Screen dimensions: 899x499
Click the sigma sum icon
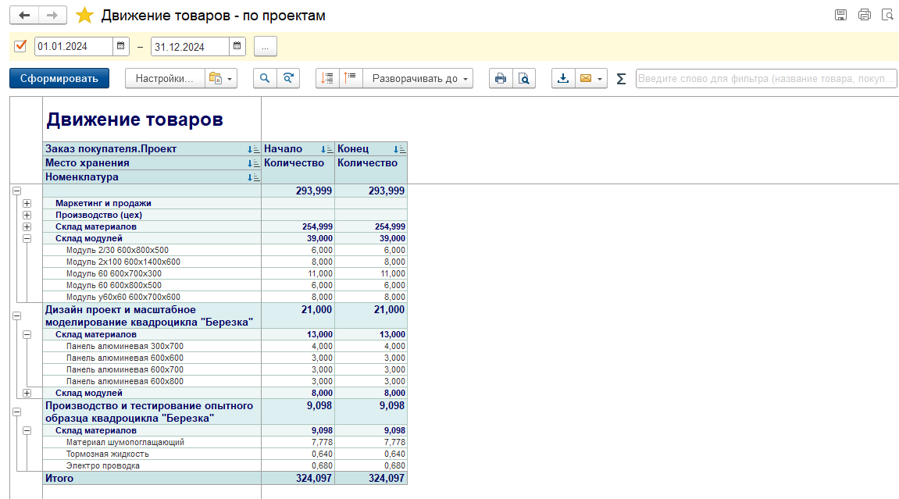(x=621, y=78)
